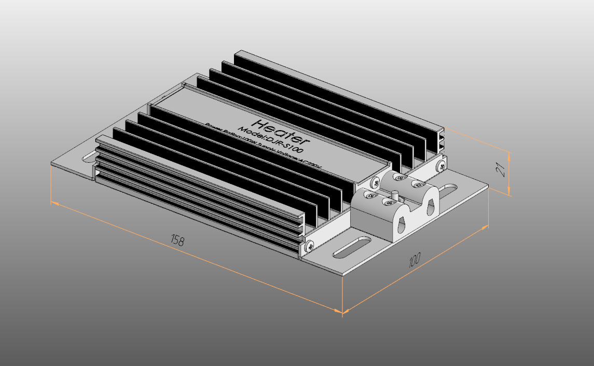Click the front terminal block's left wire hole

pyautogui.click(x=402, y=223)
